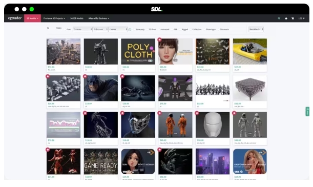Expand the 3D Models menu

click(33, 18)
